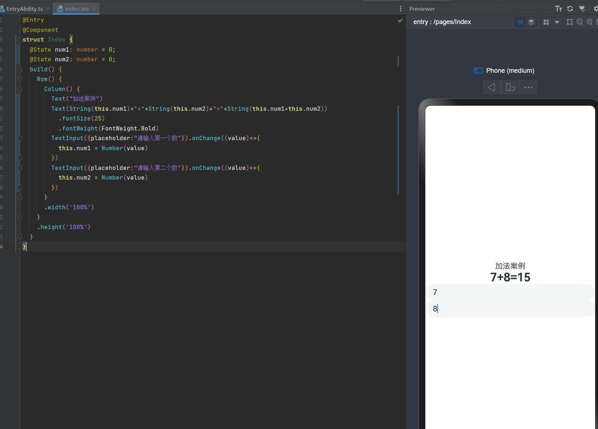Fold the second TextInput onChange block
The height and width of the screenshot is (429, 598).
[x=20, y=168]
